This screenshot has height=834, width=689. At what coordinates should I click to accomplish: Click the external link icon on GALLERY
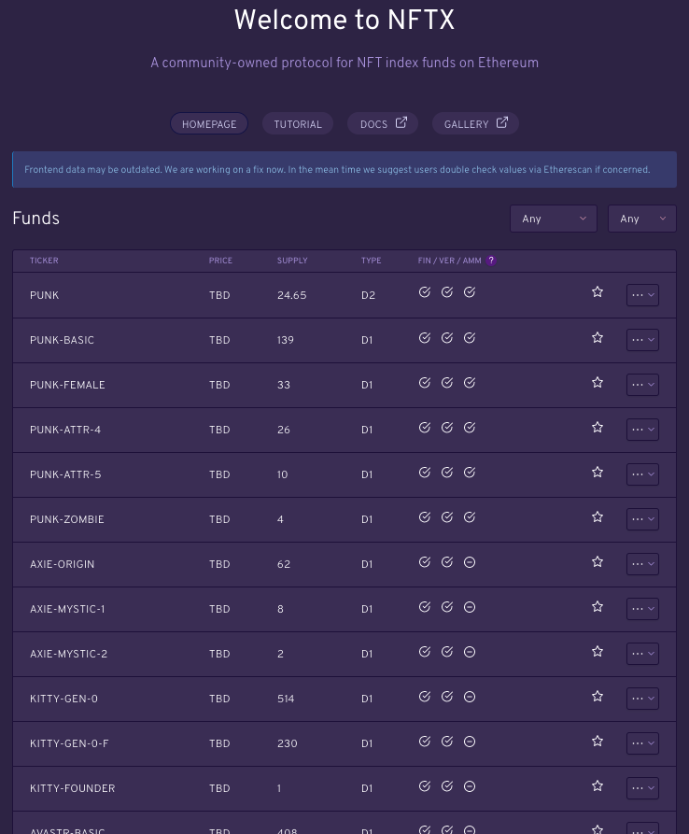pos(502,122)
